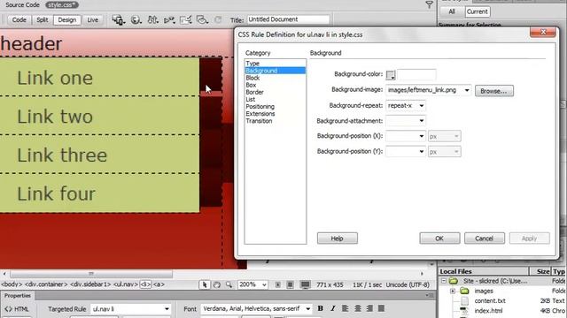Click the Align center icon in Properties
Screen dimensions: 567x318
pyautogui.click(x=358, y=308)
